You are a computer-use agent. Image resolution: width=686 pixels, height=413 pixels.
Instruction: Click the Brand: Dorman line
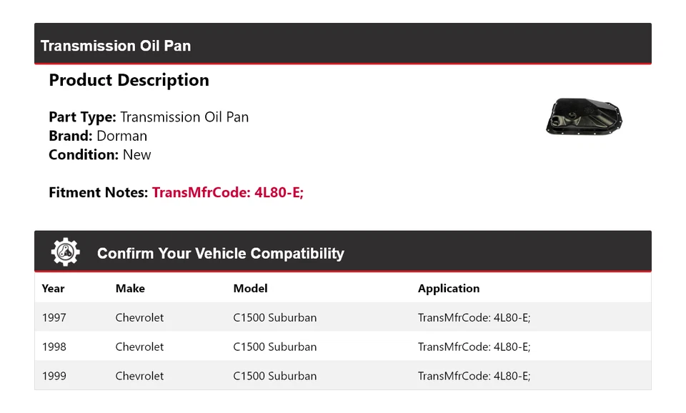[x=98, y=136]
